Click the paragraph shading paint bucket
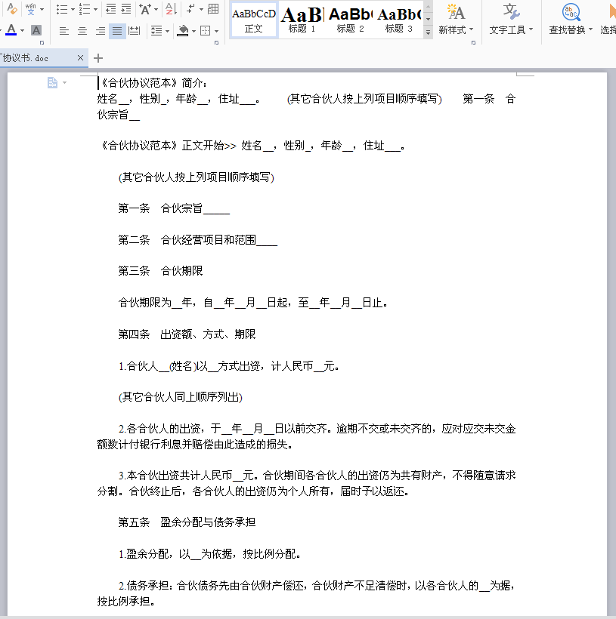616x619 pixels. point(183,31)
